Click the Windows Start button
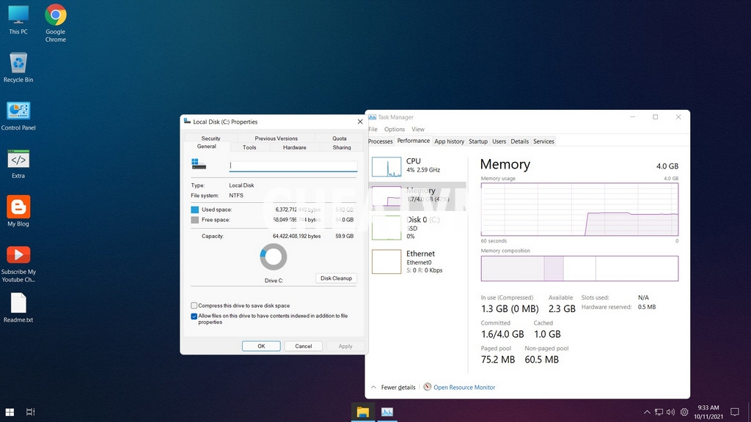Image resolution: width=751 pixels, height=422 pixels. pyautogui.click(x=10, y=412)
